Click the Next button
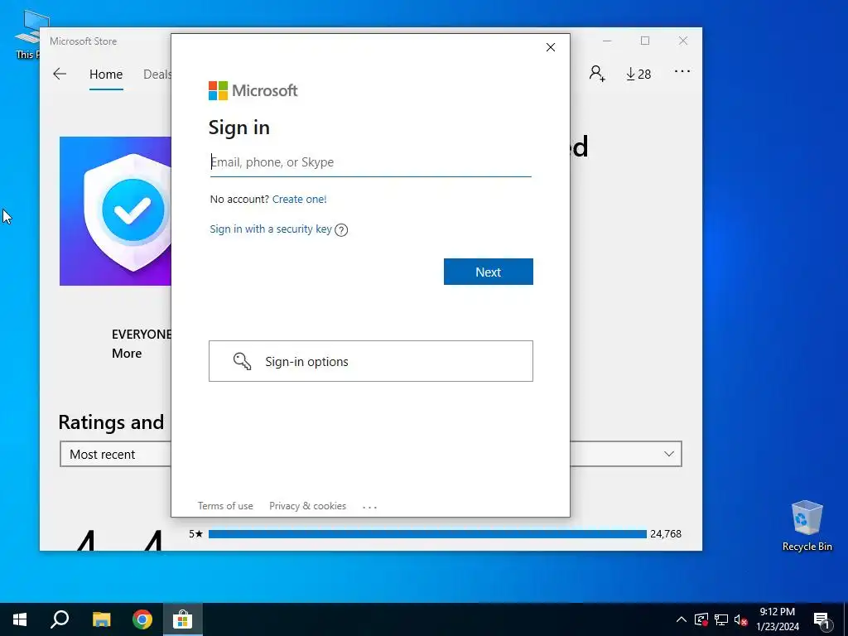The height and width of the screenshot is (636, 848). 489,272
